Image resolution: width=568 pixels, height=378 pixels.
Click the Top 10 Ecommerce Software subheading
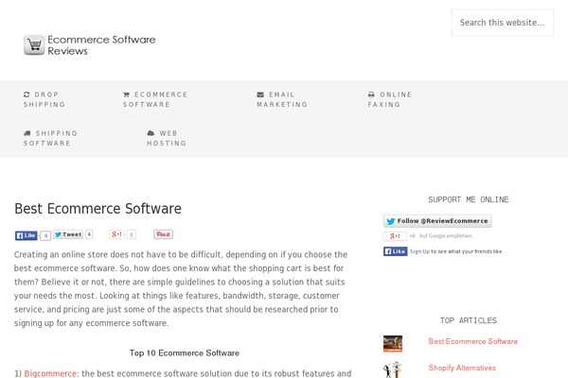click(185, 353)
